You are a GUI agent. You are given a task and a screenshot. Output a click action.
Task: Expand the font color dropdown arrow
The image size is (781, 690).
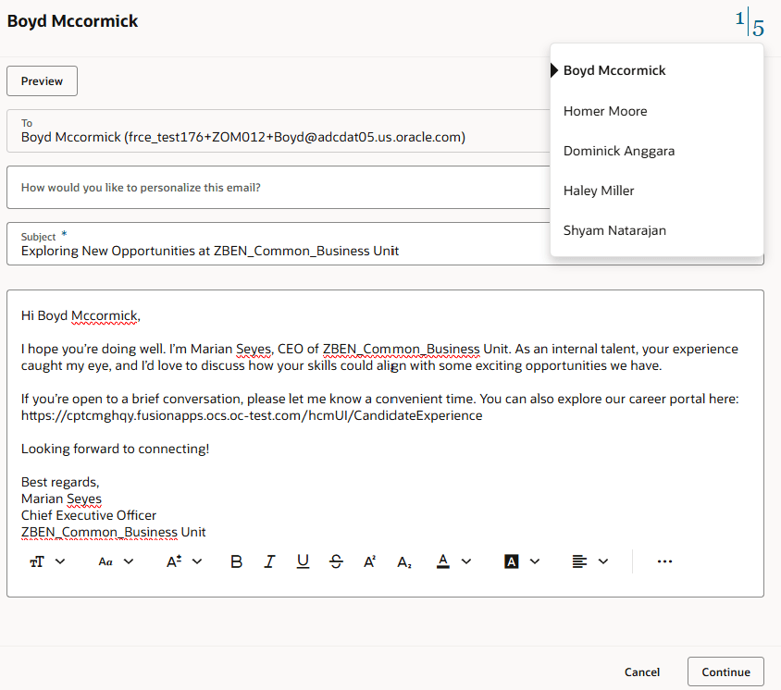pyautogui.click(x=466, y=561)
